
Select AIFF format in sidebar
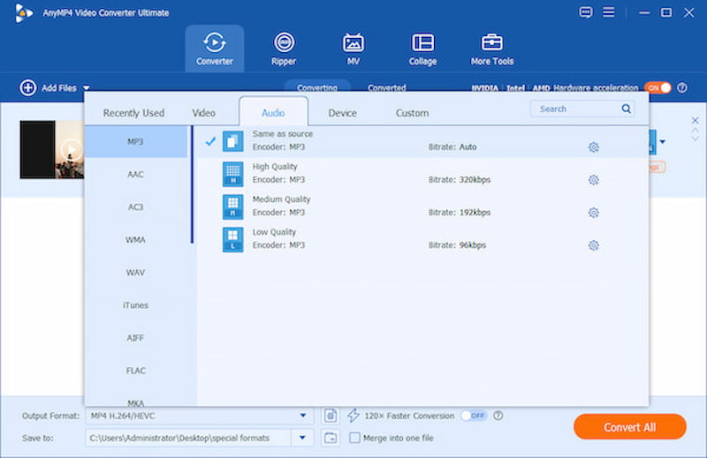click(135, 338)
